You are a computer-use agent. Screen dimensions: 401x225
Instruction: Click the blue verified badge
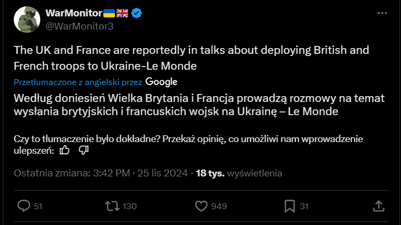pyautogui.click(x=137, y=14)
